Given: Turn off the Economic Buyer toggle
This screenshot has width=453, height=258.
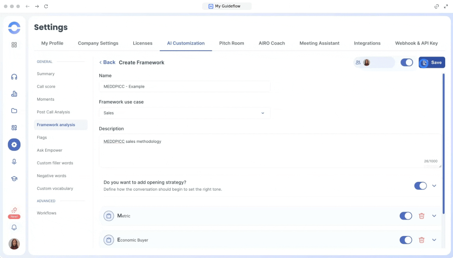Looking at the screenshot, I should [x=406, y=240].
